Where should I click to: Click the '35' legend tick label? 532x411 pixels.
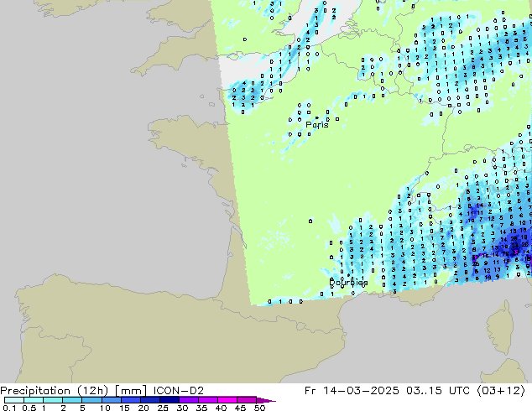(x=201, y=408)
